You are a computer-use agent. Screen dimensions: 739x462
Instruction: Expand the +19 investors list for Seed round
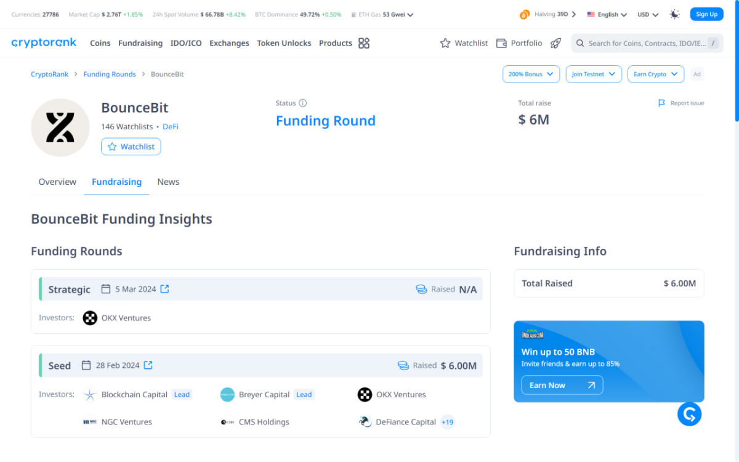click(447, 422)
